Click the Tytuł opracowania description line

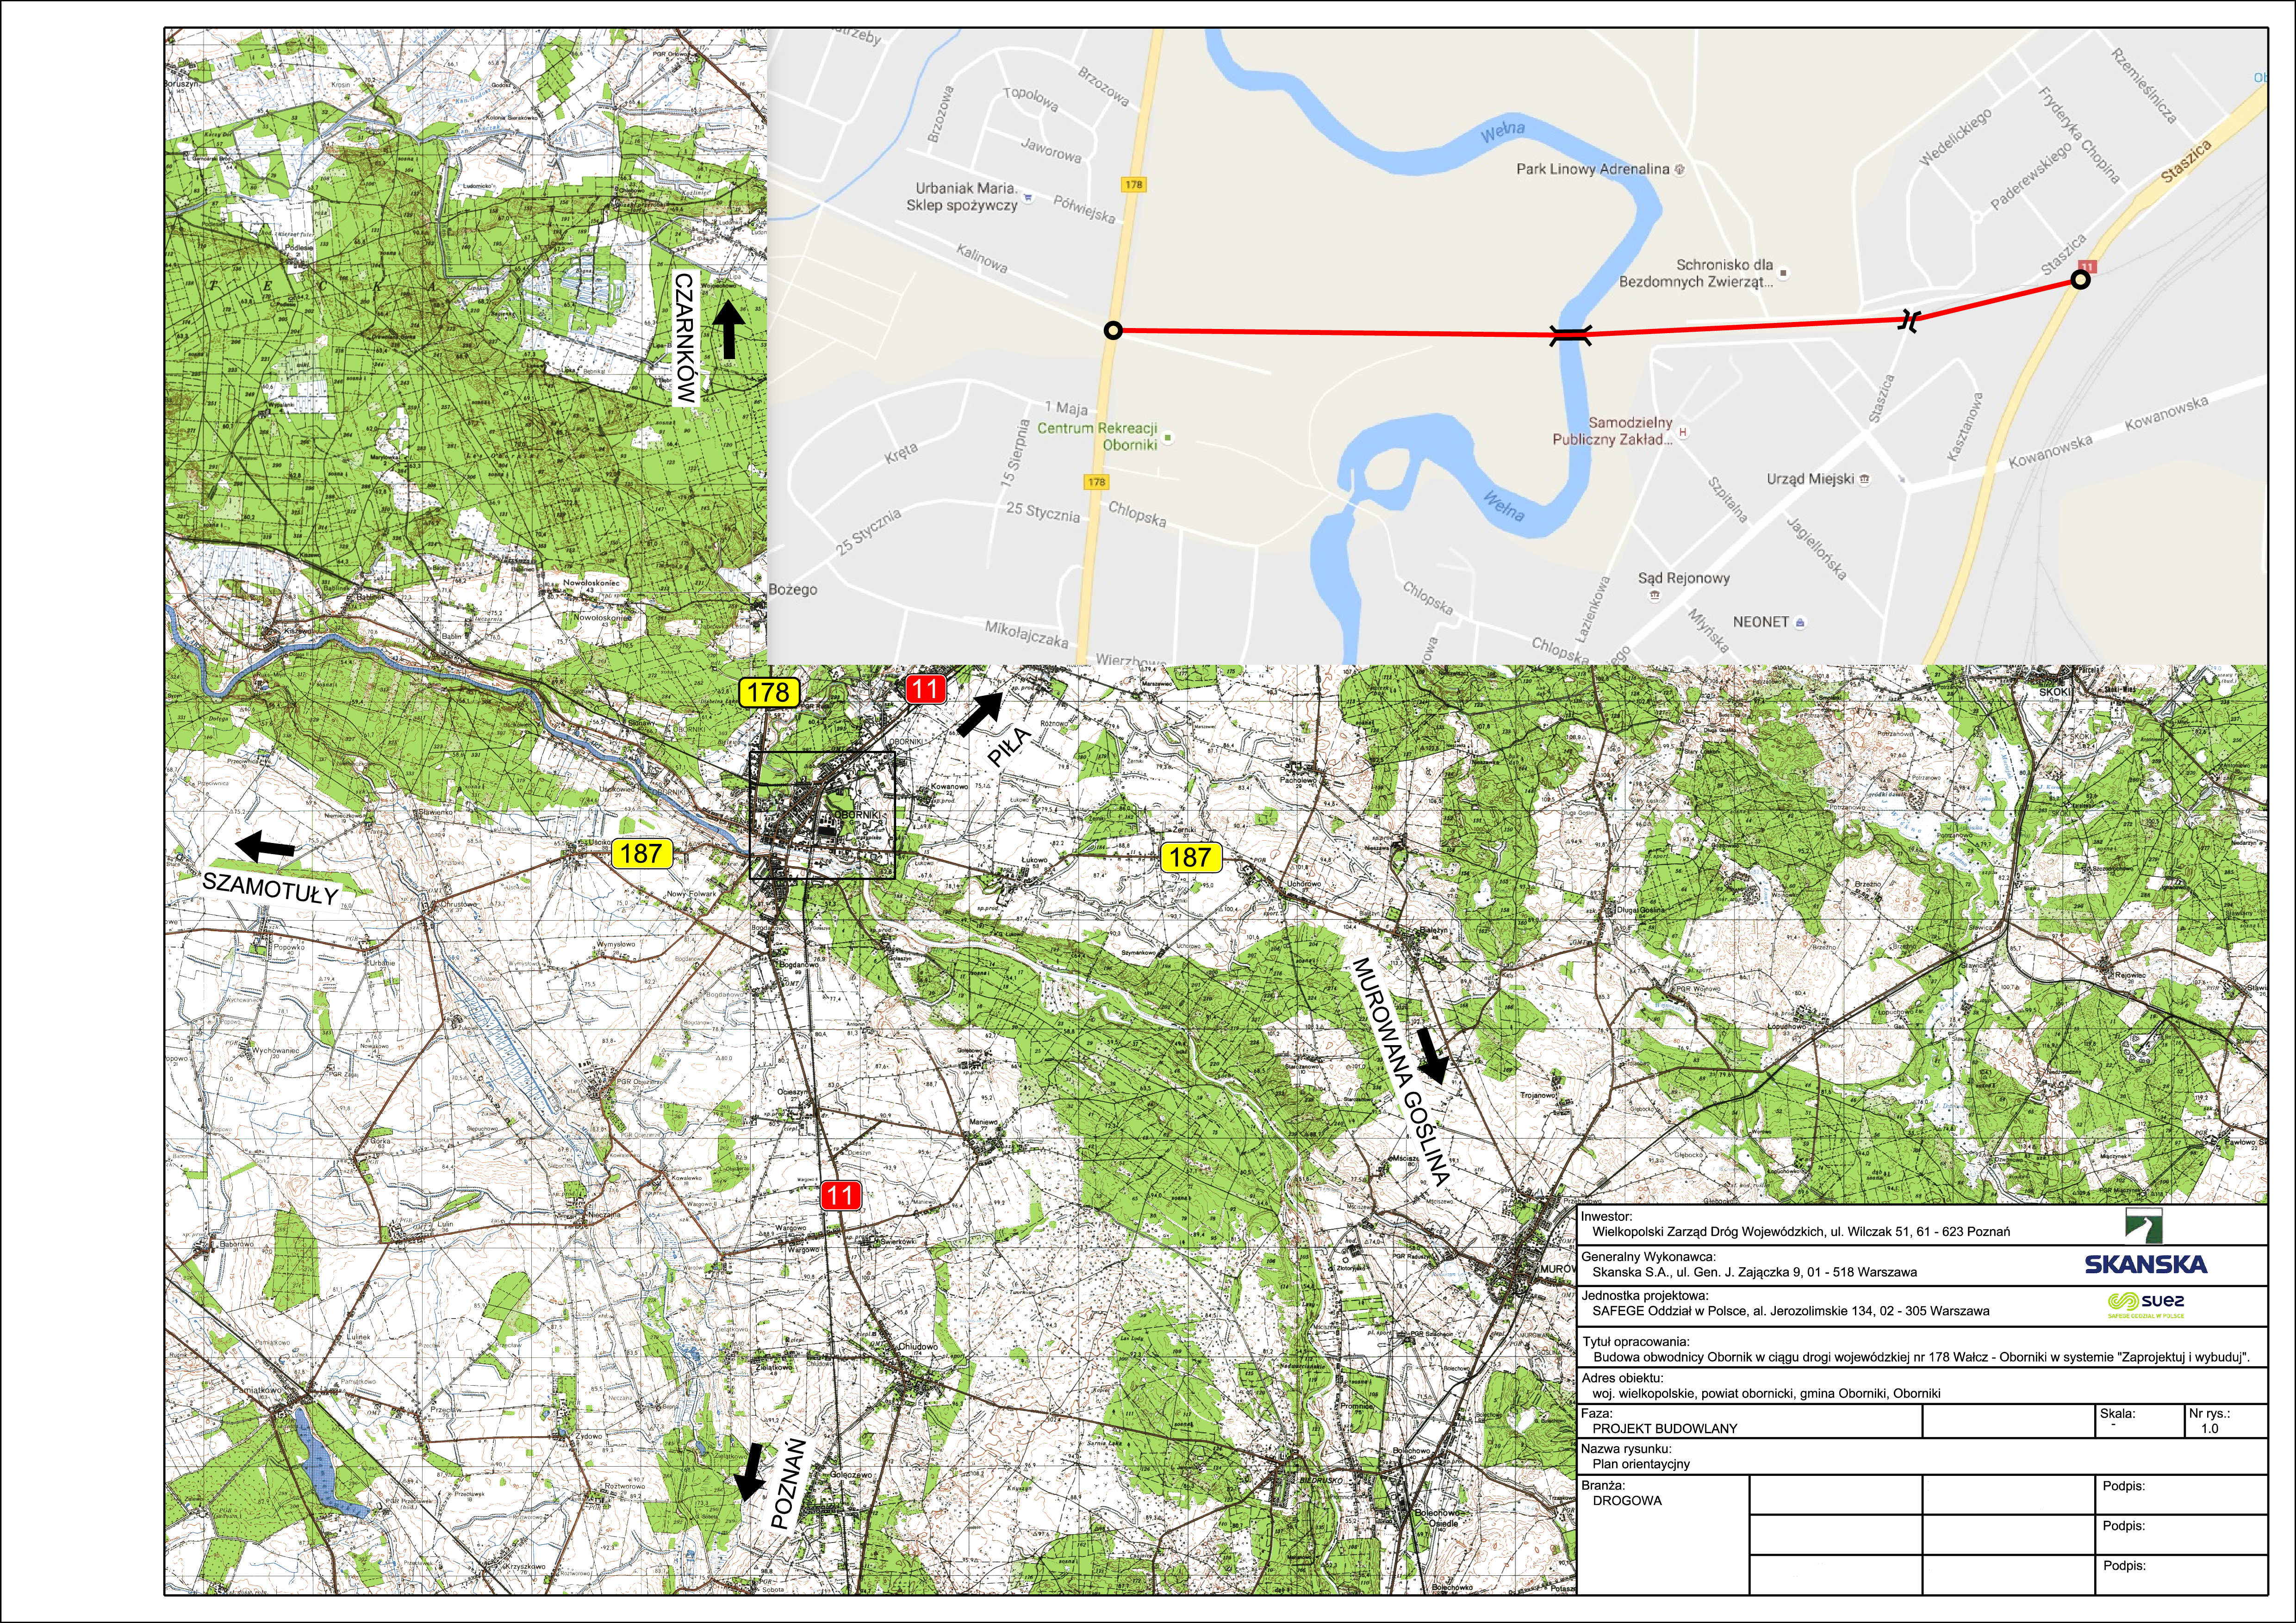(1921, 1357)
